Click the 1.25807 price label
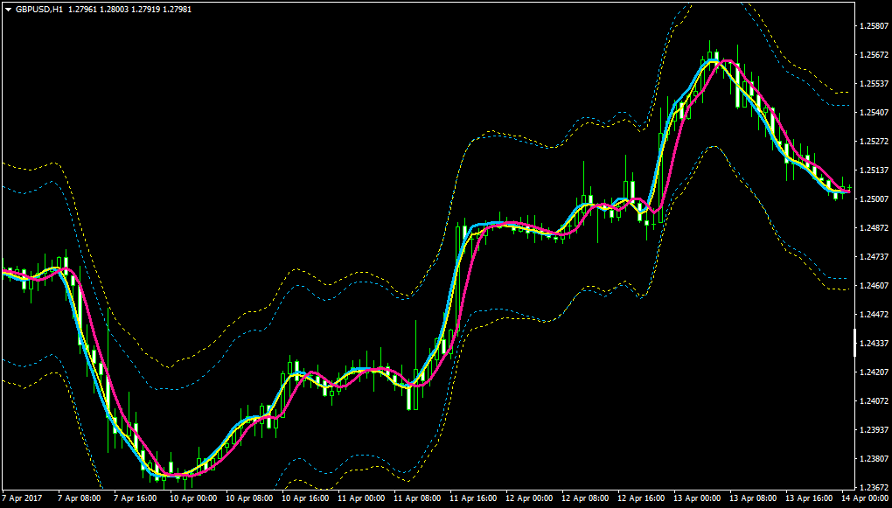The image size is (892, 508). 874,26
